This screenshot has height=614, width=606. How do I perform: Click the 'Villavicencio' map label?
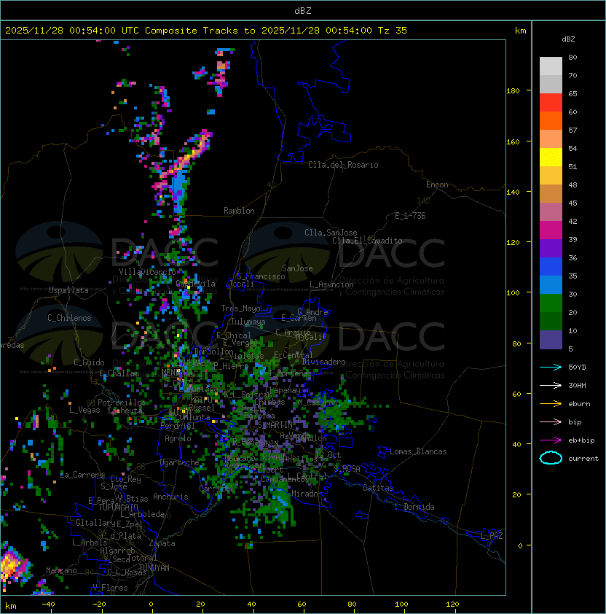tap(147, 272)
